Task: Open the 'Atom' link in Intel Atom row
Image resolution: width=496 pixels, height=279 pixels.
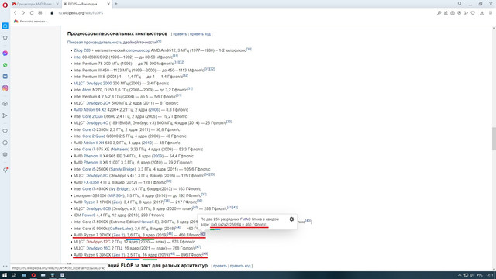Action: (87, 90)
